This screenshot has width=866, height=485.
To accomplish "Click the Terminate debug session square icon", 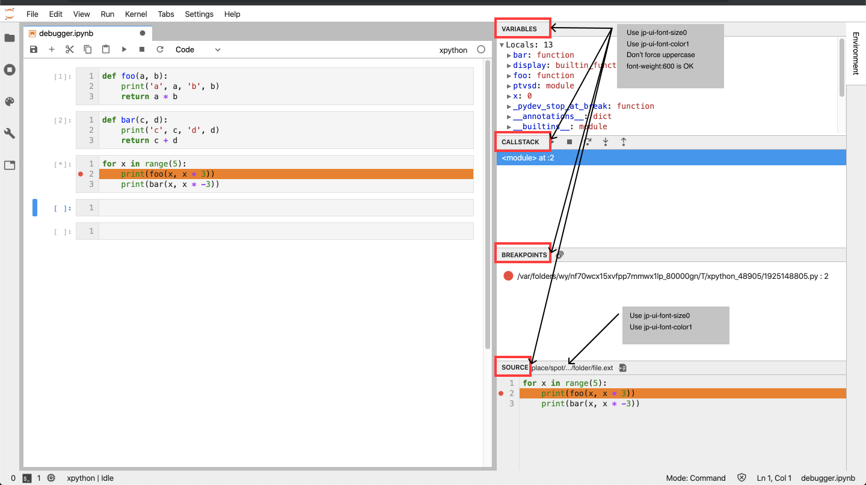I will click(569, 142).
